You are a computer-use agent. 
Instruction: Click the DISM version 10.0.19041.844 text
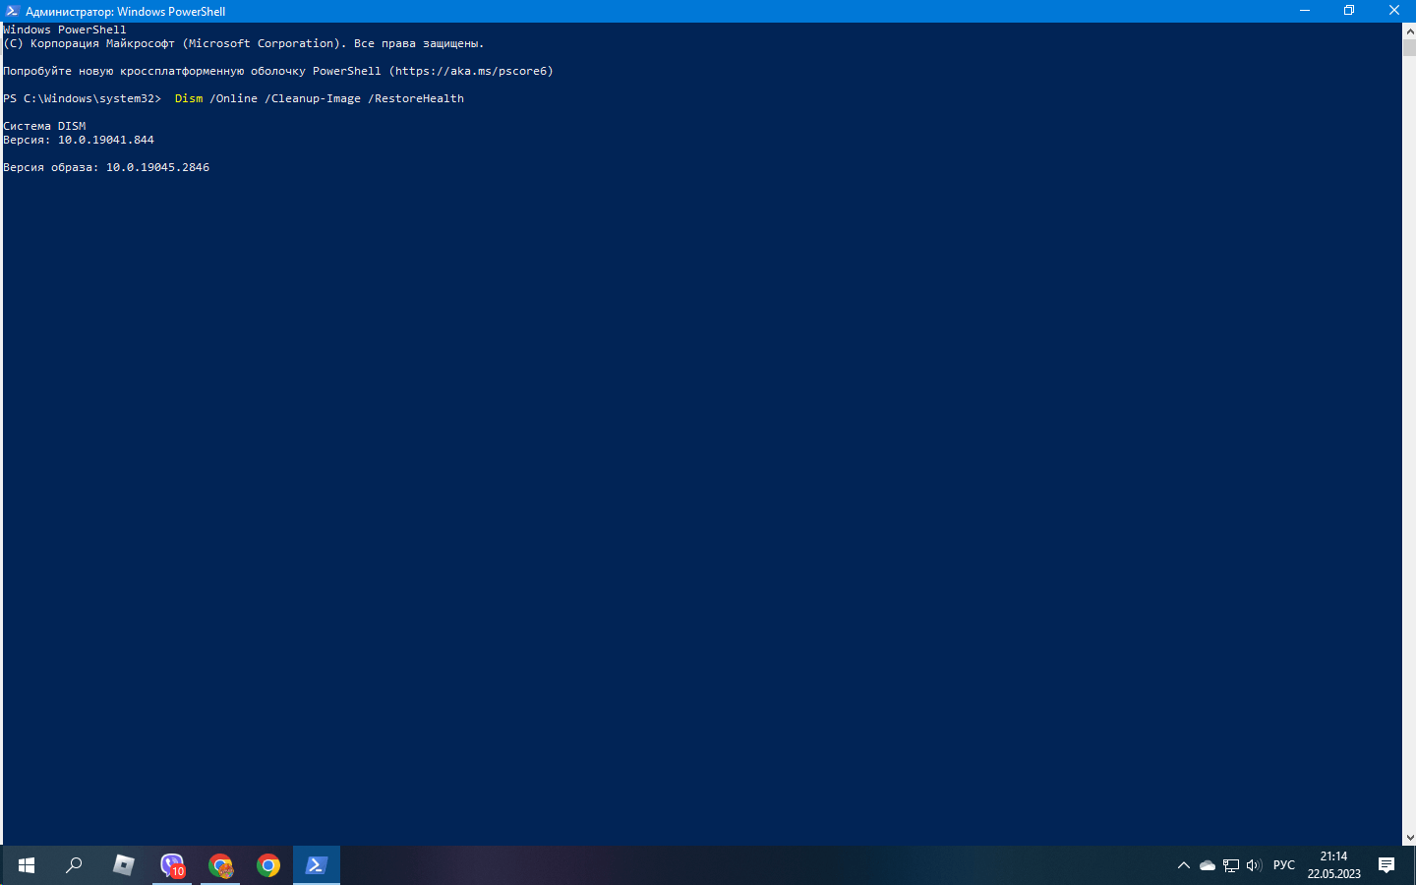106,140
